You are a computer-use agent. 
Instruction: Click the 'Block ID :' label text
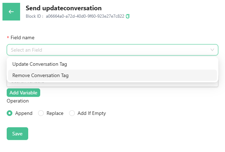tap(35, 16)
